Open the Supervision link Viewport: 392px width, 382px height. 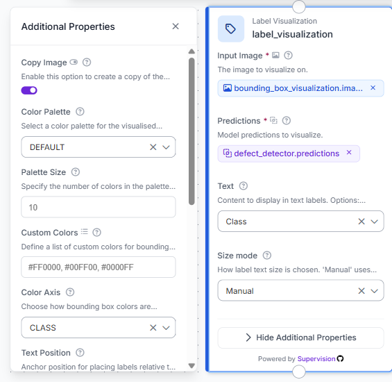pyautogui.click(x=316, y=358)
